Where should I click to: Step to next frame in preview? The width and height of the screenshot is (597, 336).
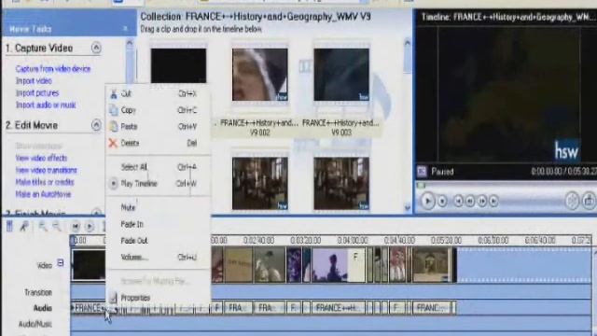point(482,201)
